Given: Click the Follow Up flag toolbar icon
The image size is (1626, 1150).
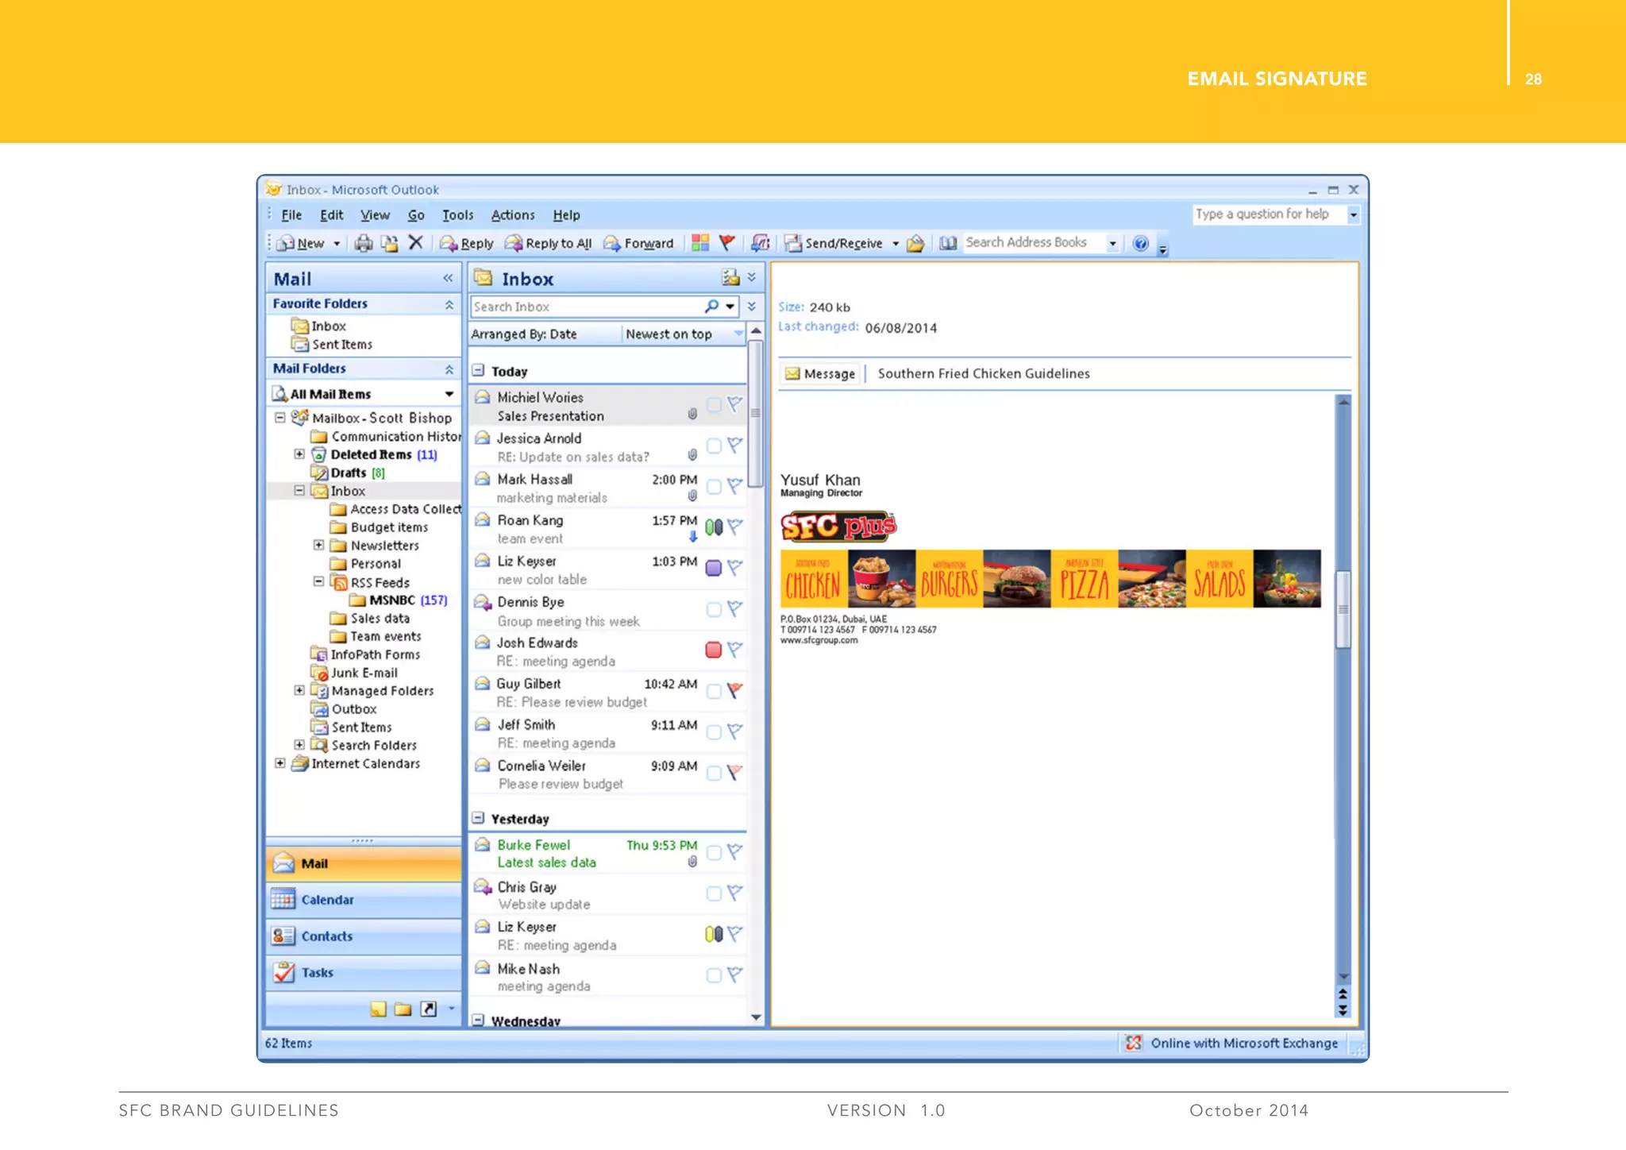Looking at the screenshot, I should click(726, 243).
